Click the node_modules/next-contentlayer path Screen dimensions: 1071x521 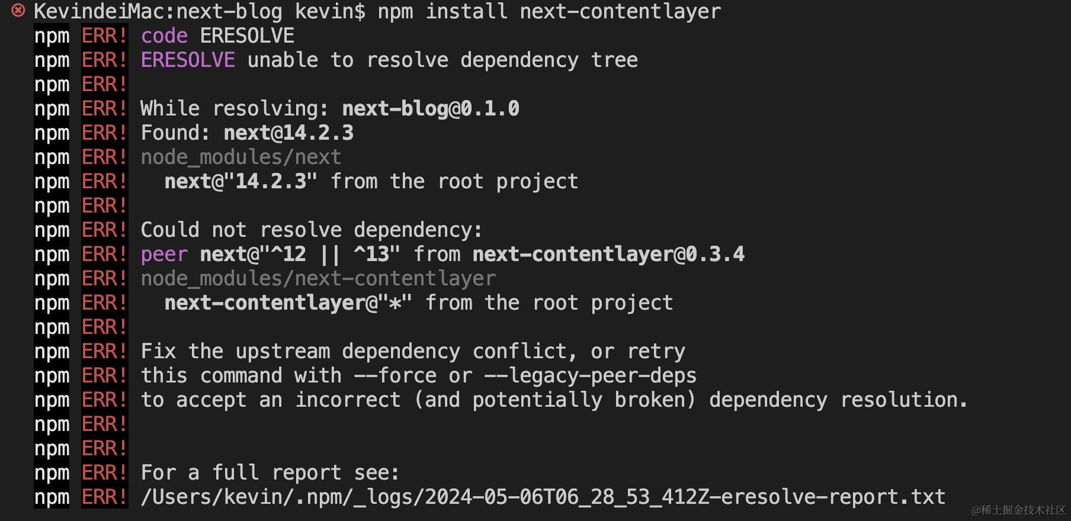pos(318,278)
